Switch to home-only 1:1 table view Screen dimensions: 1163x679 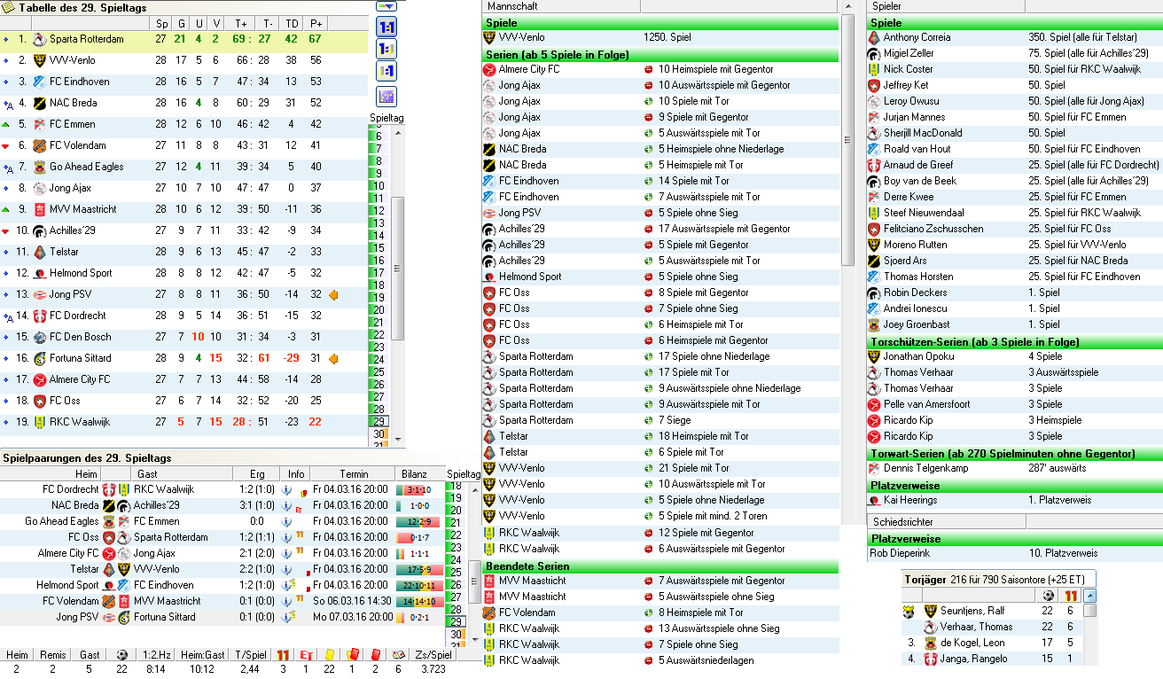(386, 49)
